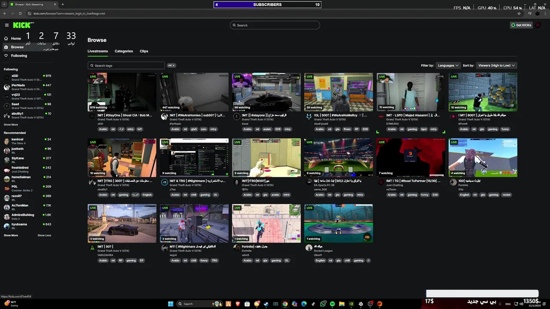Switch to the Categories tab
The image size is (550, 309).
pos(124,51)
